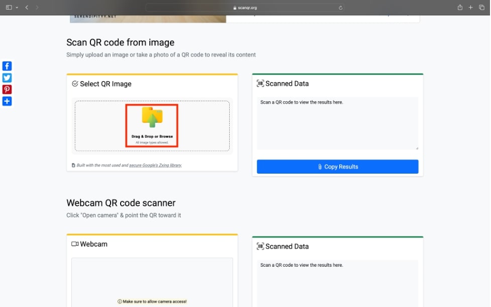Screen dimensions: 491x307
Task: Expand the sidebar dropdown chevron
Action: click(x=17, y=8)
